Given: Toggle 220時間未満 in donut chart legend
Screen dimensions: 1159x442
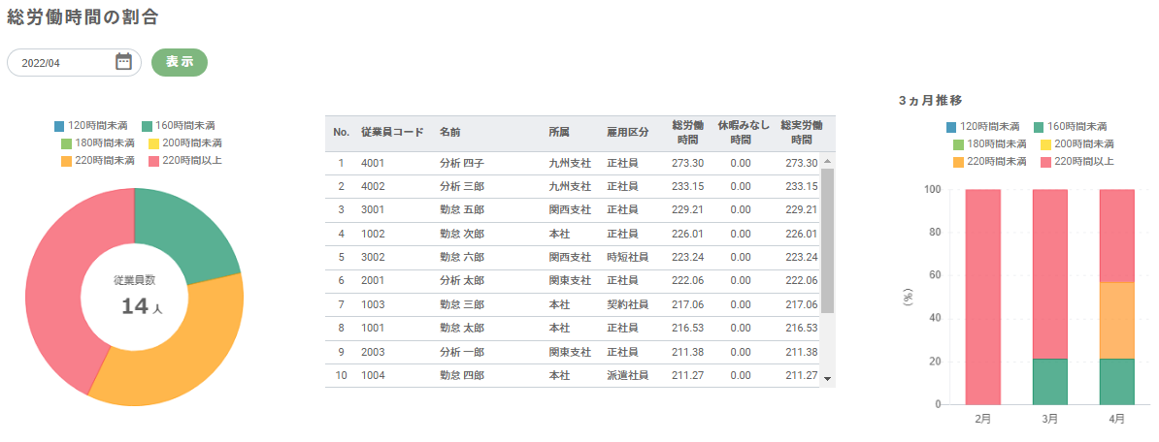Looking at the screenshot, I should tap(98, 160).
